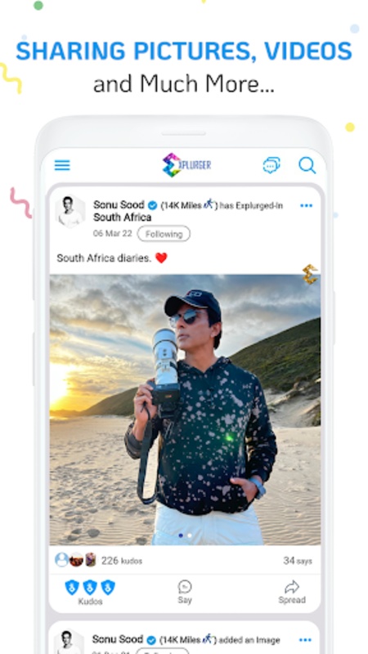Open three-dot menu on second post

(305, 640)
